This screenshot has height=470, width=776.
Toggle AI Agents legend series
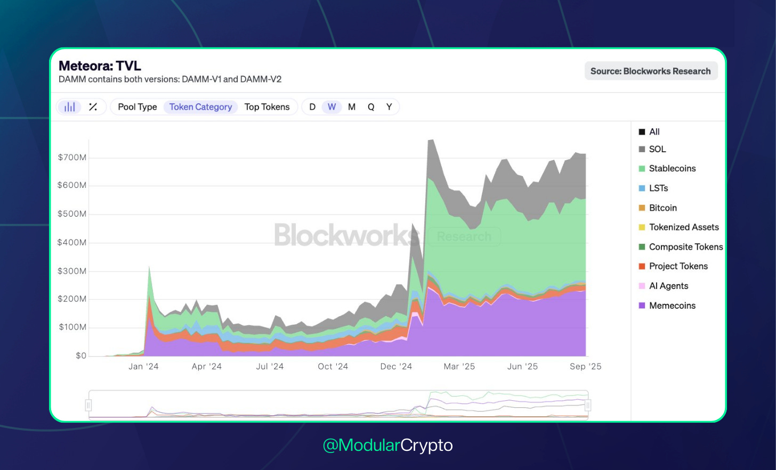tap(664, 286)
